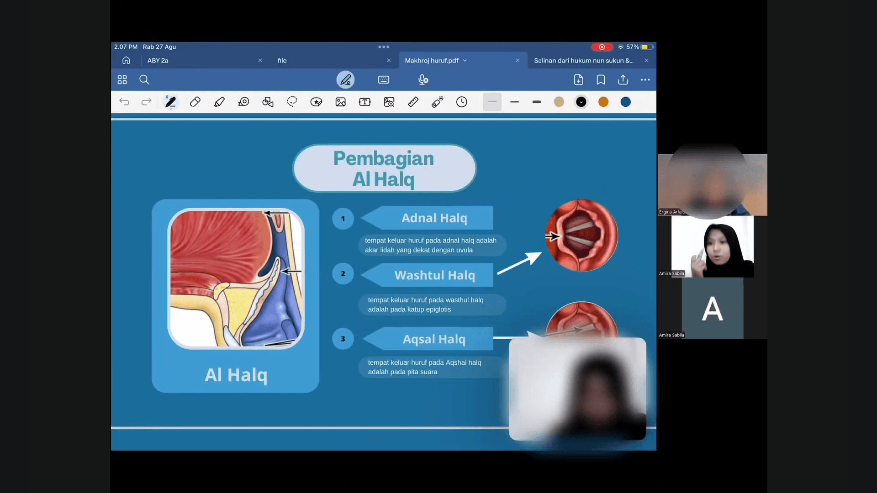Switch to Salinan dari hukum nun sukun tab

pos(583,61)
